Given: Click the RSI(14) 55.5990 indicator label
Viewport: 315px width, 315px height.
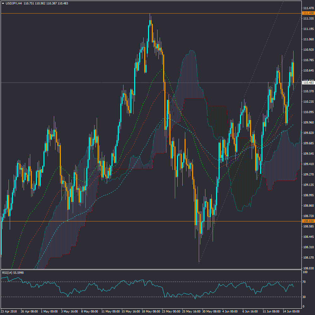Looking at the screenshot, I should (x=13, y=272).
